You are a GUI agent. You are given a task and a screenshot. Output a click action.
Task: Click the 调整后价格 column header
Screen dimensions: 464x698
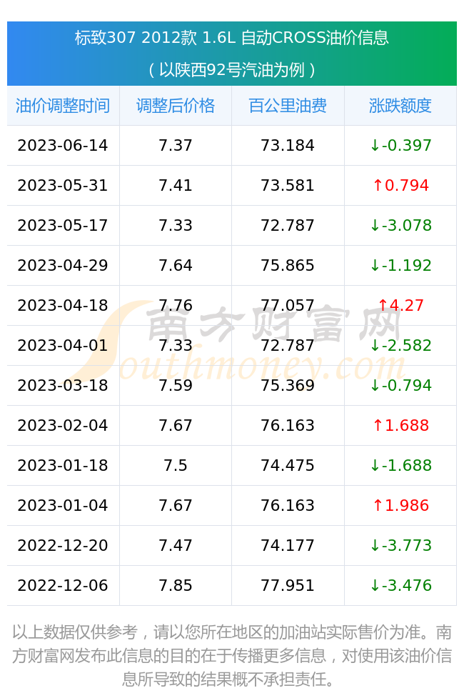[x=176, y=106]
